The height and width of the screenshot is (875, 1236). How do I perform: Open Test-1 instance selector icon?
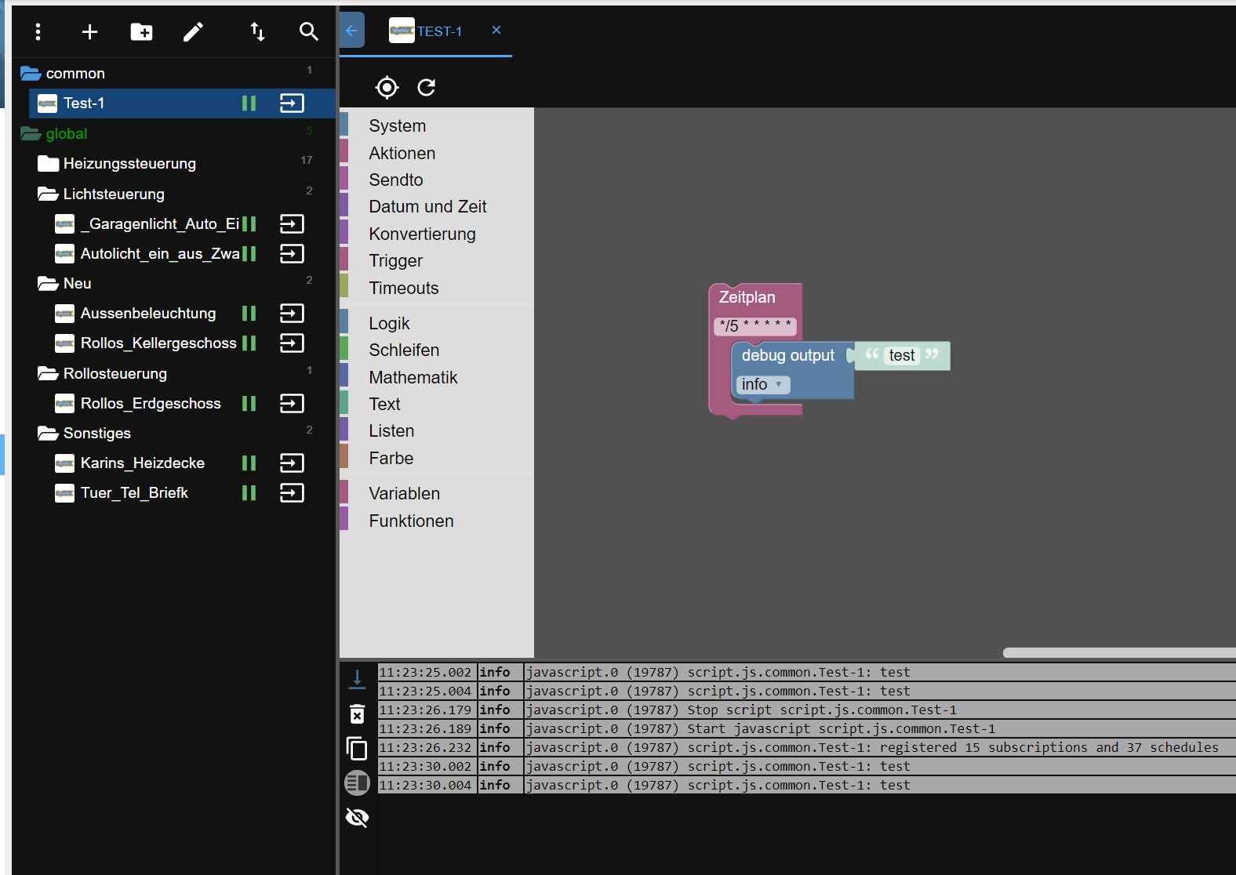point(292,103)
